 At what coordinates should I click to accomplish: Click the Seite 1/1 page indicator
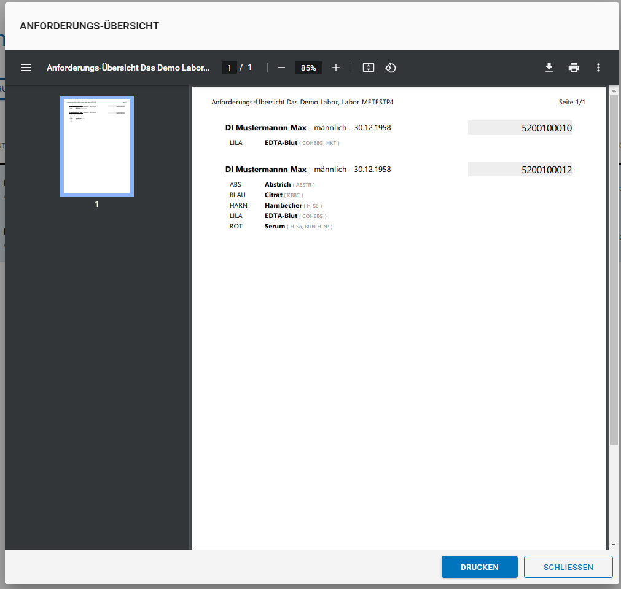[x=571, y=102]
